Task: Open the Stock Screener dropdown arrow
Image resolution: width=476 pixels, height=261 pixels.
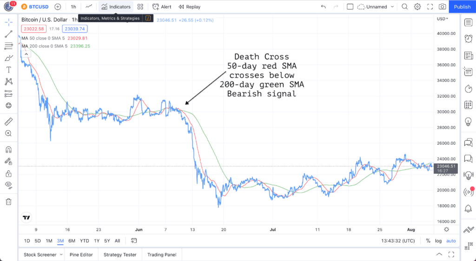Action: coord(61,254)
